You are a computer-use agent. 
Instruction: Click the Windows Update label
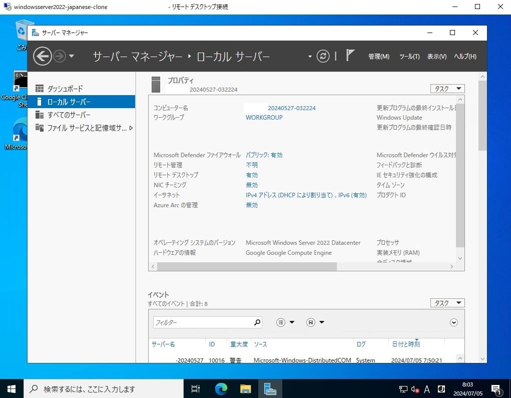399,117
